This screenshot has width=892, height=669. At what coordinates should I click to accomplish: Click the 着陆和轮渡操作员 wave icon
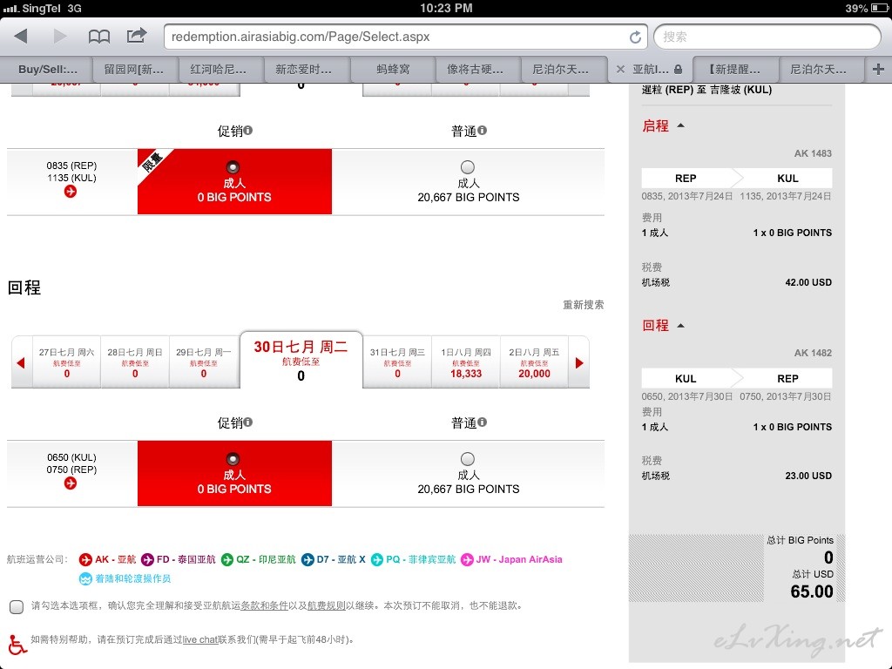85,579
